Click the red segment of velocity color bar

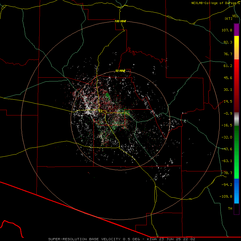(236, 86)
